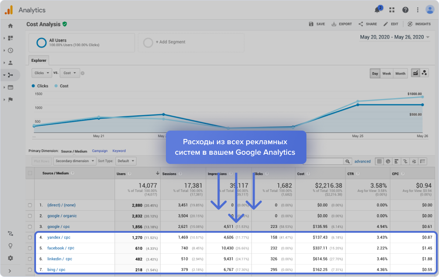This screenshot has width=439, height=277.
Task: Check the facebook / cpc row
Action: 30,248
